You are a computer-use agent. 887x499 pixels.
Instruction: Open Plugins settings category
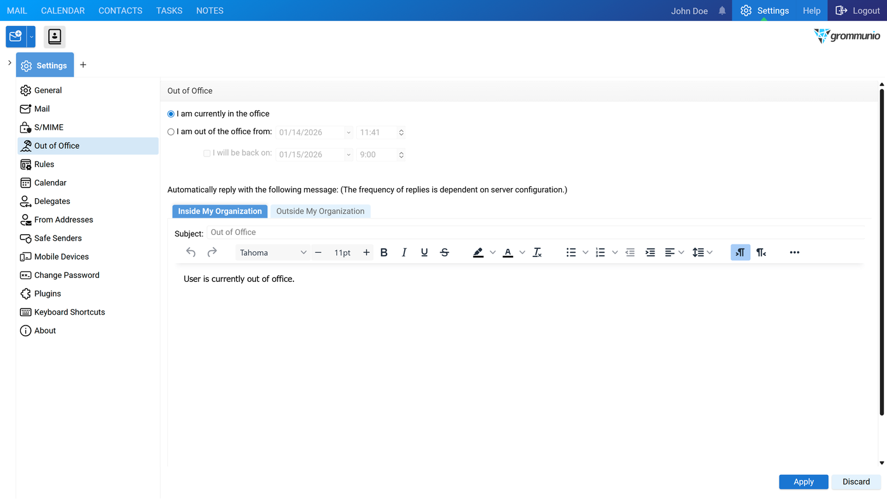click(88, 294)
